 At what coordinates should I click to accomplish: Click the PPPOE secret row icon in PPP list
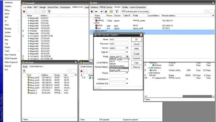(x=96, y=21)
